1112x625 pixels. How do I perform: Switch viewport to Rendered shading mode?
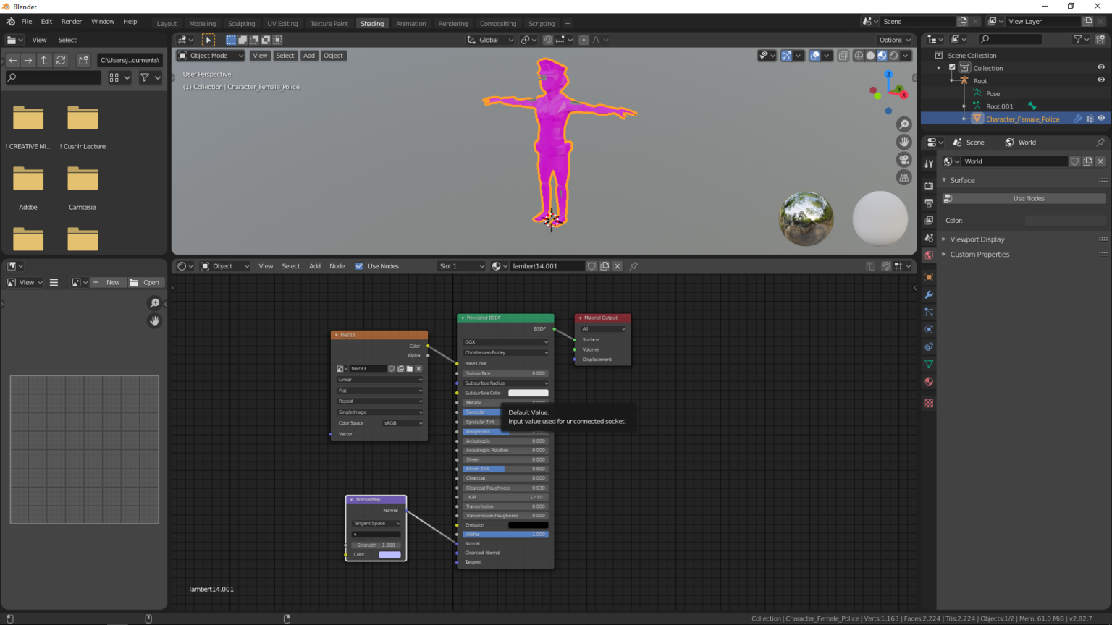(x=894, y=55)
